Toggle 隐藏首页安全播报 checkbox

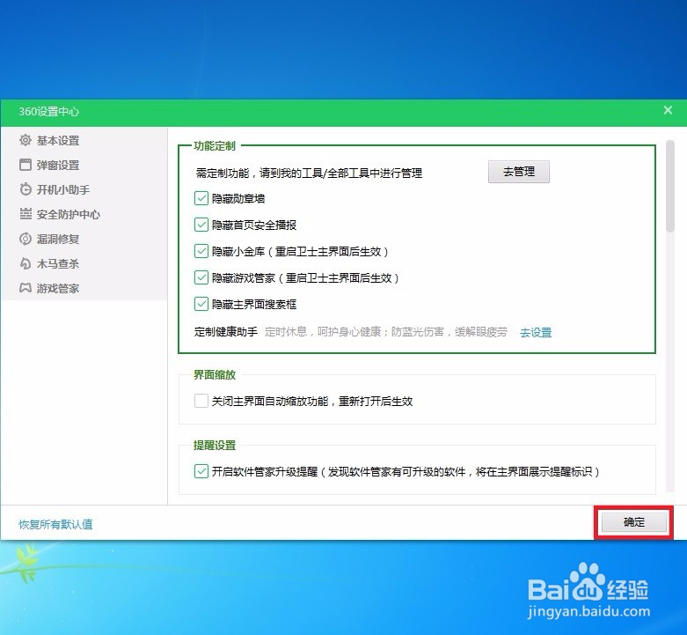pos(201,225)
